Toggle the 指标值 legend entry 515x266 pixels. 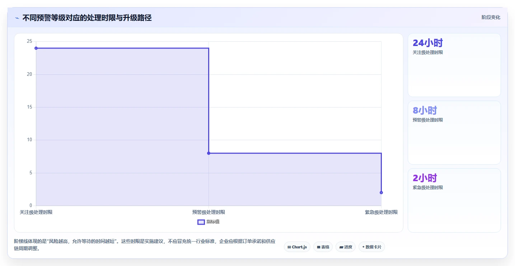[x=209, y=222]
